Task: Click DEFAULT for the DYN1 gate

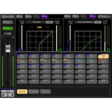Action: tap(20, 17)
